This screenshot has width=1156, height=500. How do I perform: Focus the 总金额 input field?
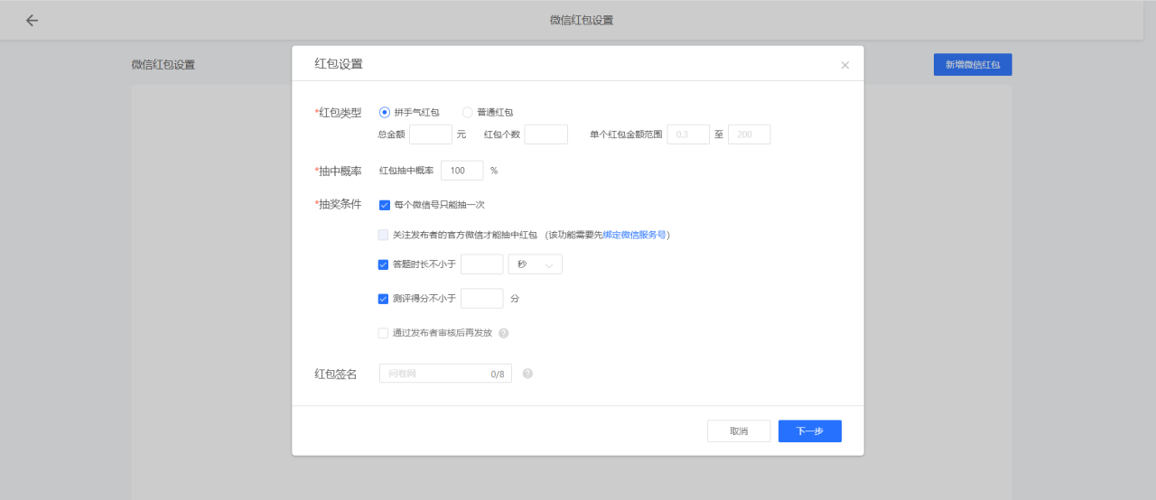(431, 134)
